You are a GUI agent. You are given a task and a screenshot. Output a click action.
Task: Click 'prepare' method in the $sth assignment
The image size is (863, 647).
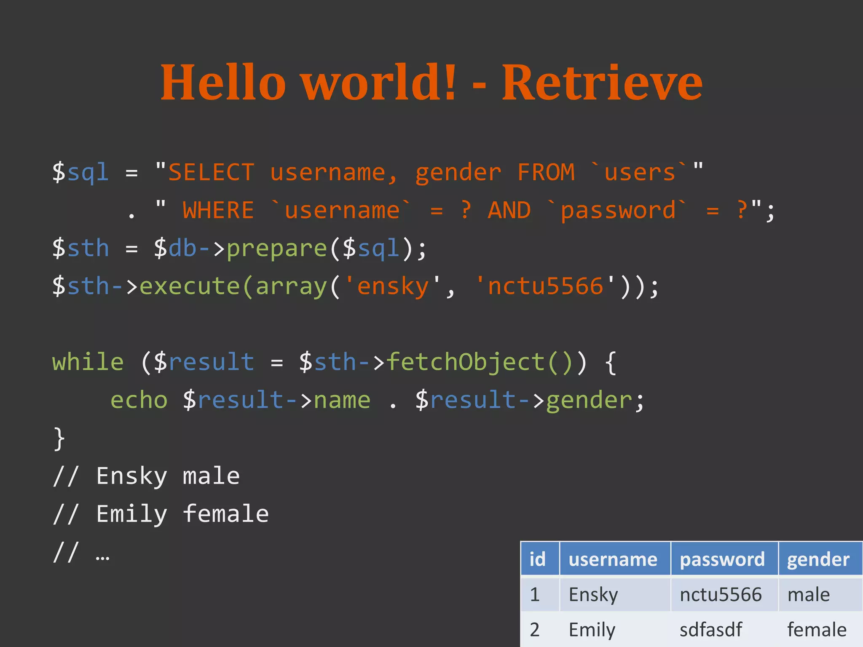click(277, 249)
